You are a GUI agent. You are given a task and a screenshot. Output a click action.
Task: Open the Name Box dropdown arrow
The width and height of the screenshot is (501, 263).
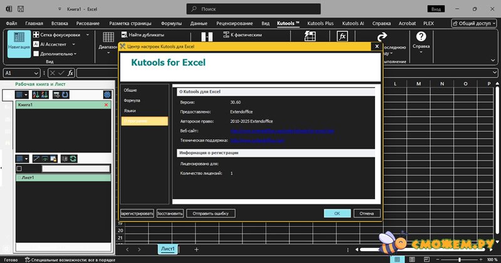(x=37, y=73)
